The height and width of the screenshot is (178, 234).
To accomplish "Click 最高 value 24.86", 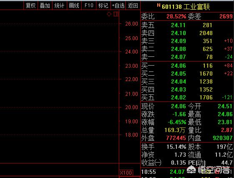I will pyautogui.click(x=225, y=114).
